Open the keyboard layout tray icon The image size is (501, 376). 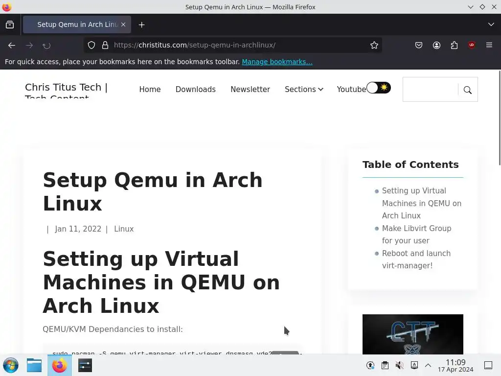pyautogui.click(x=414, y=365)
